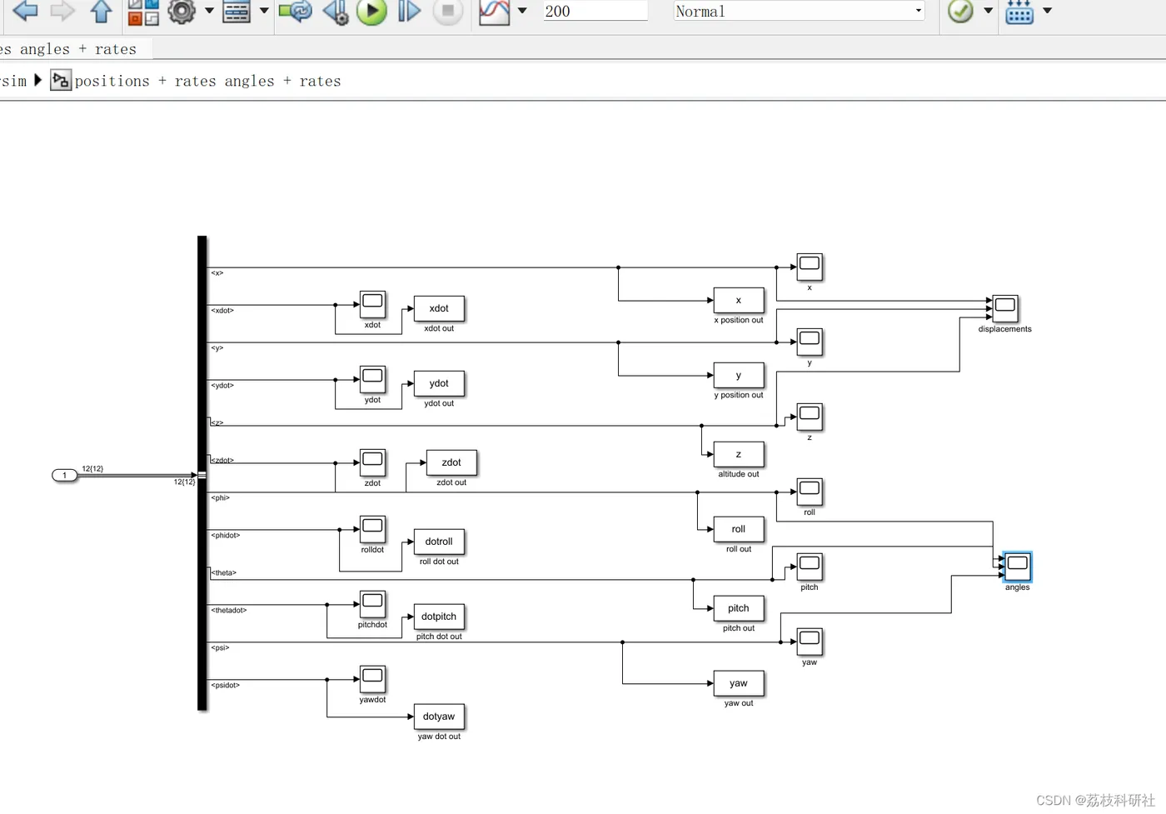1166x814 pixels.
Task: Select the dotroll 'roll dot out' block
Action: 439,542
